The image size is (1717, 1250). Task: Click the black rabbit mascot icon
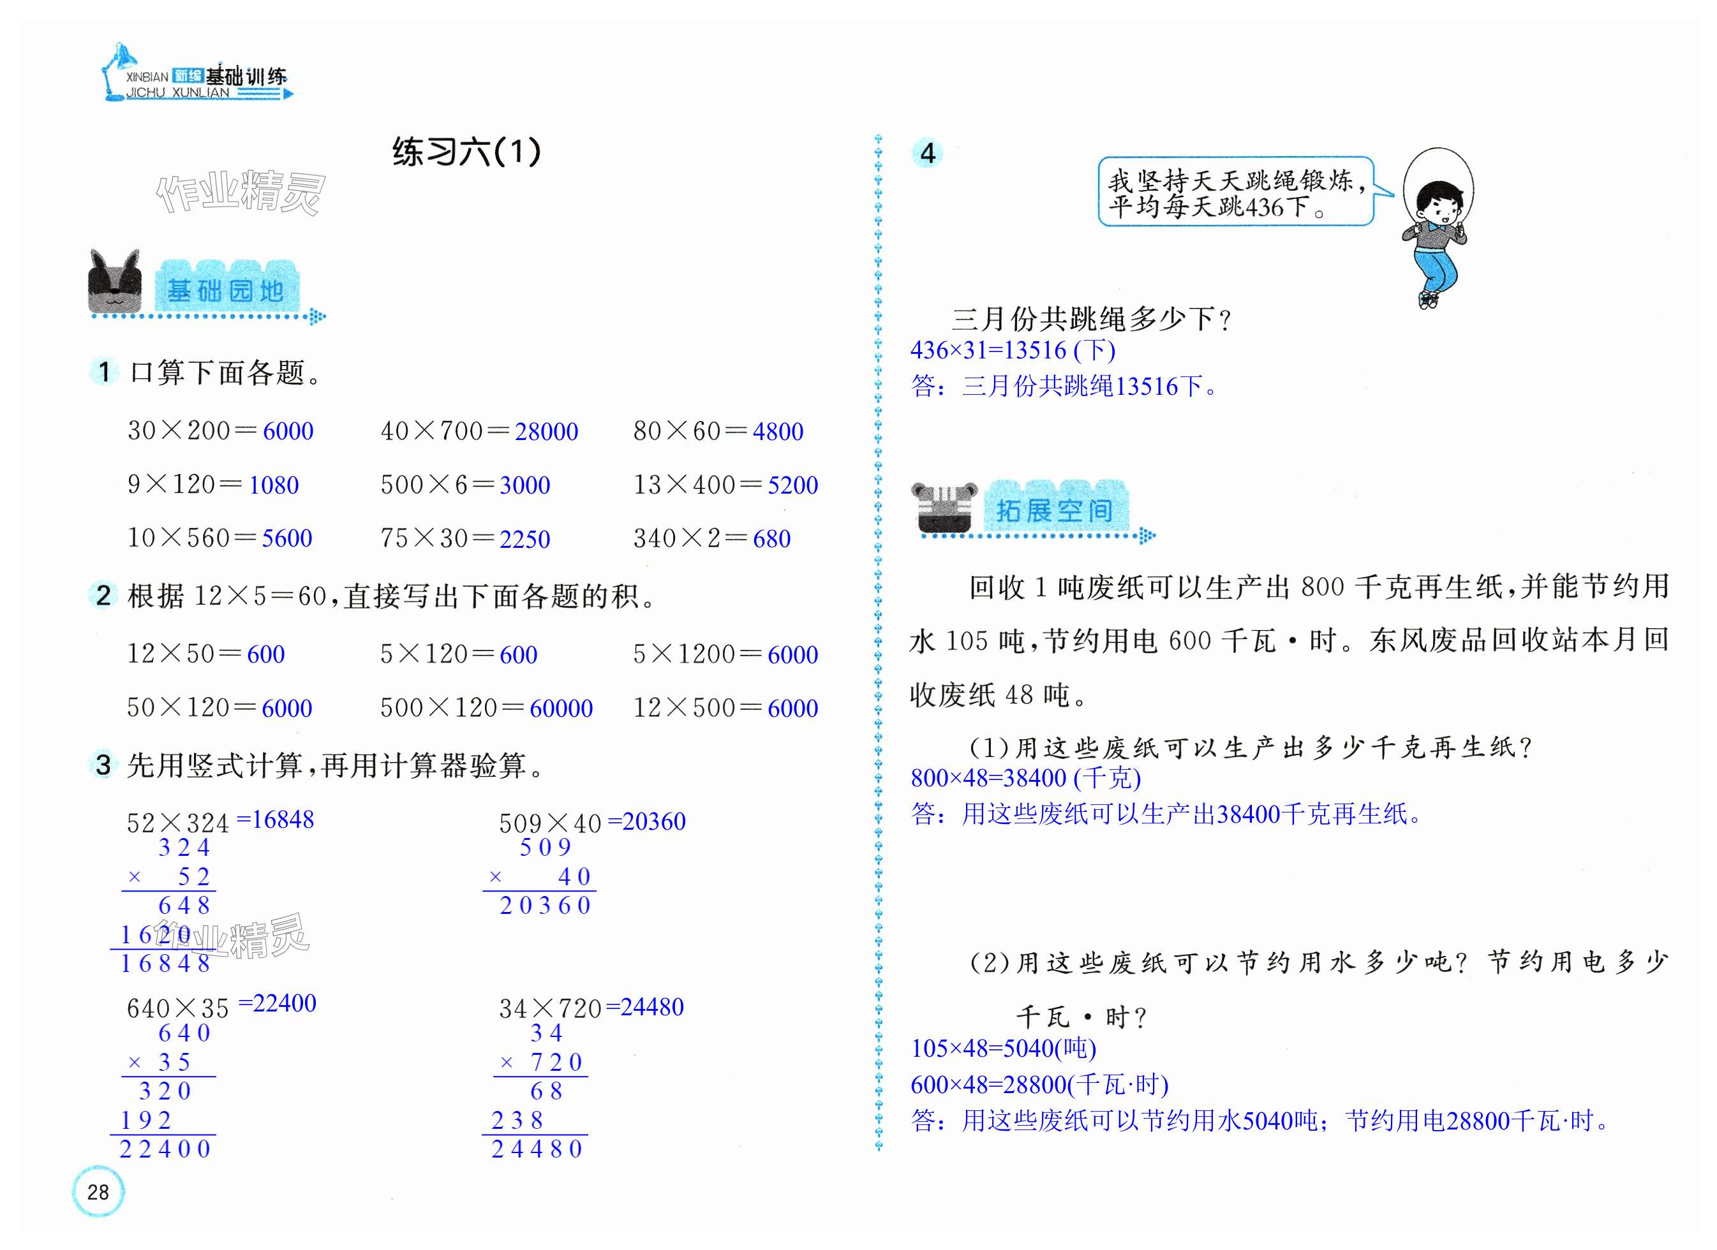115,281
